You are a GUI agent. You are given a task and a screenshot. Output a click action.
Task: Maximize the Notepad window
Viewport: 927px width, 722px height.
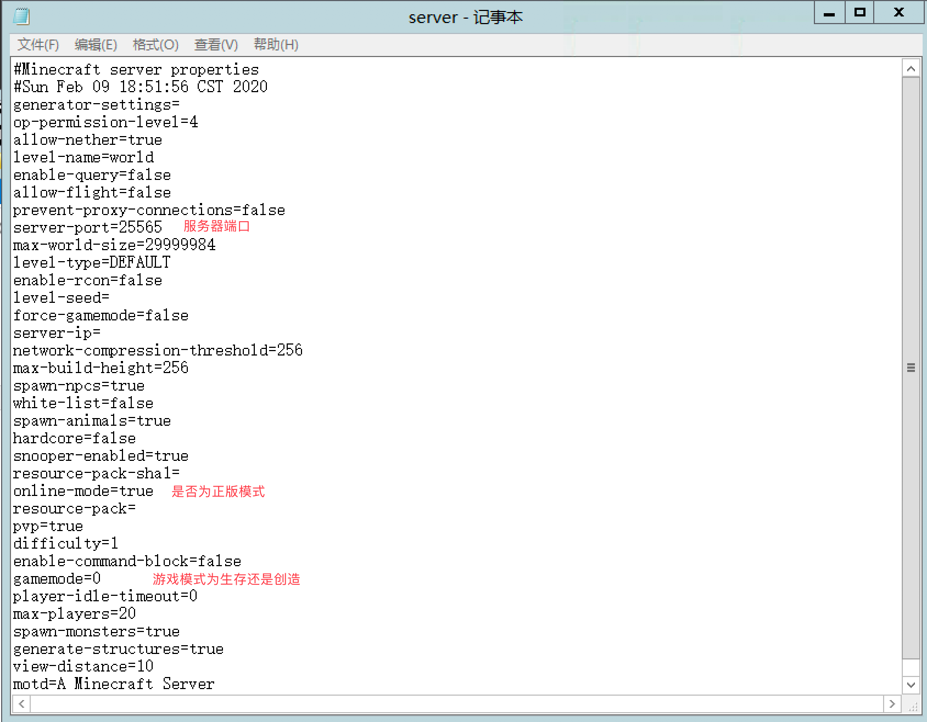click(x=859, y=13)
